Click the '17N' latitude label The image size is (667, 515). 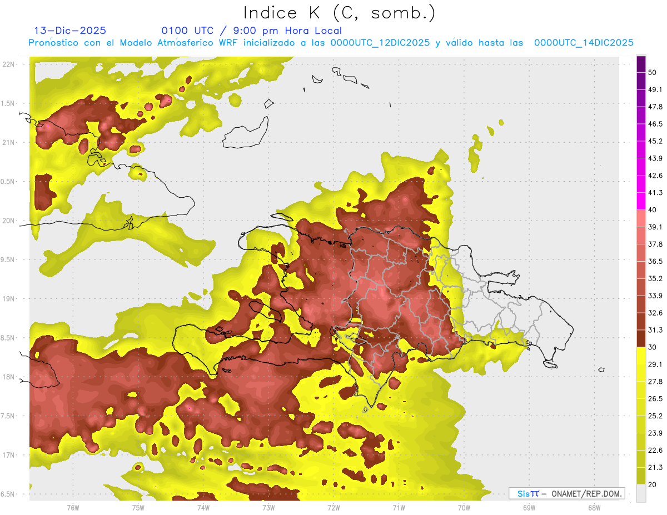[x=9, y=455]
